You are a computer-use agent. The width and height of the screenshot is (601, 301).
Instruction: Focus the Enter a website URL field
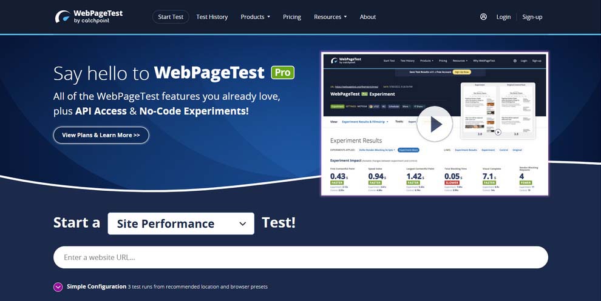pyautogui.click(x=300, y=257)
